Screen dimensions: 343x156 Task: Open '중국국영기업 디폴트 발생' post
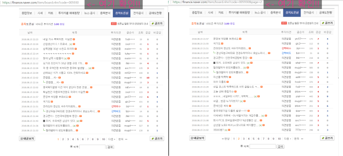pos(230,111)
